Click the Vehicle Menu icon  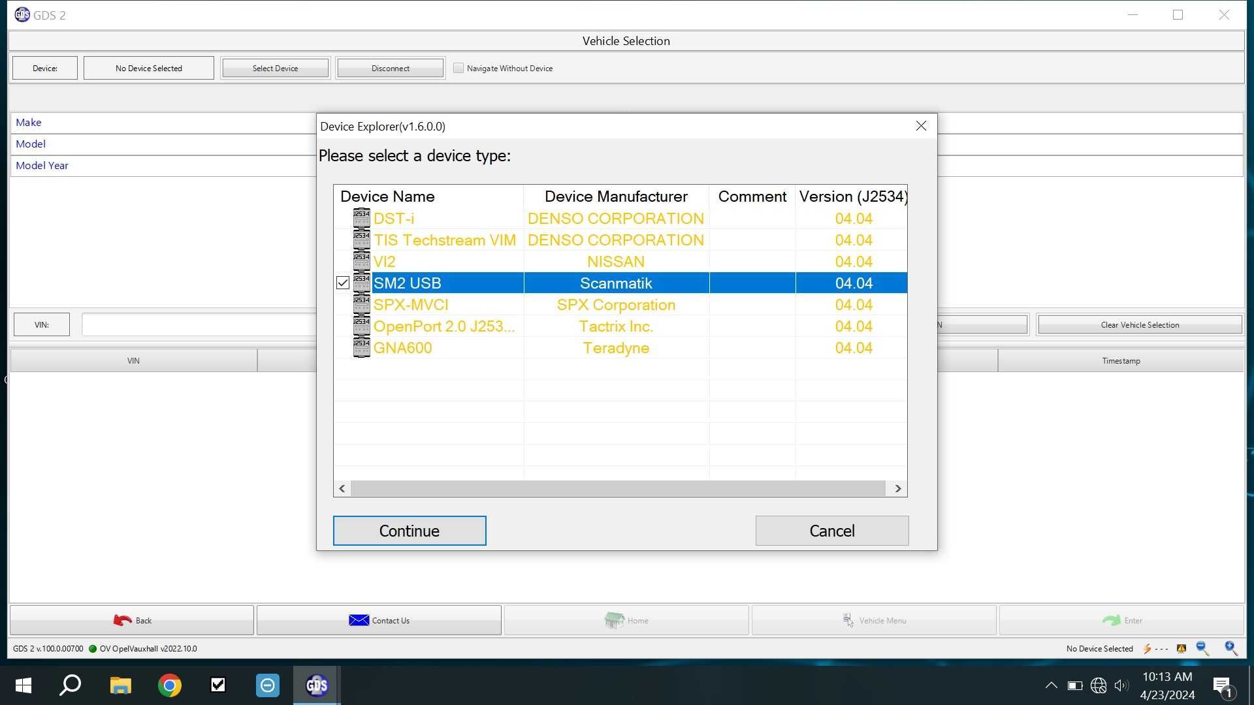(848, 619)
